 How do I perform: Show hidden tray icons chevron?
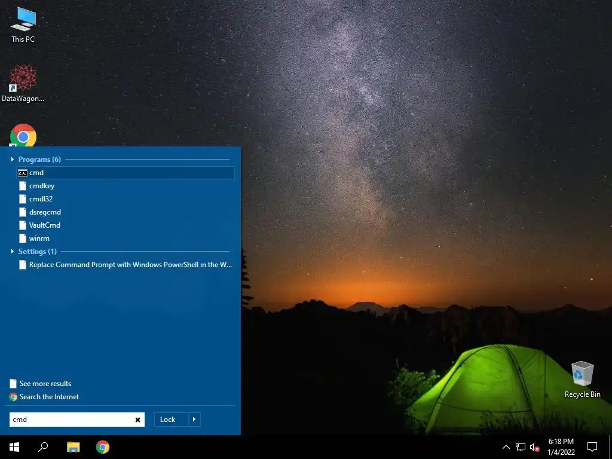pos(506,447)
